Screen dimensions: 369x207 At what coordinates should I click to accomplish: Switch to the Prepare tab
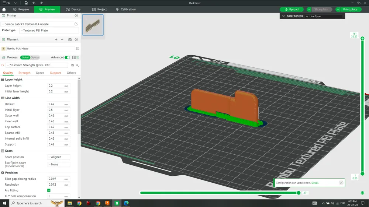point(21,10)
